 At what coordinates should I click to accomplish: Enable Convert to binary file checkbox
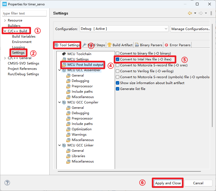click(117, 53)
